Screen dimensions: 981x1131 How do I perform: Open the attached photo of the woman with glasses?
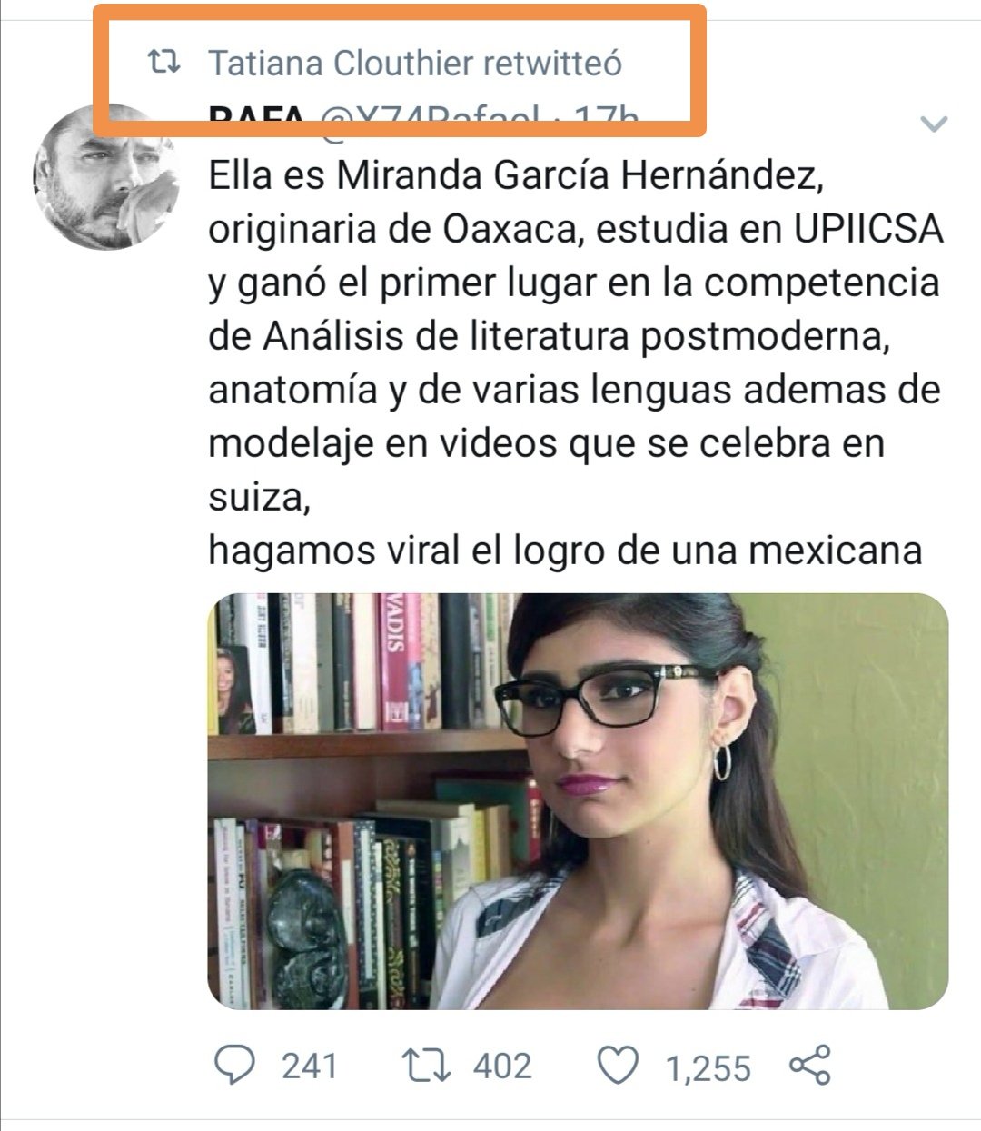[x=578, y=801]
